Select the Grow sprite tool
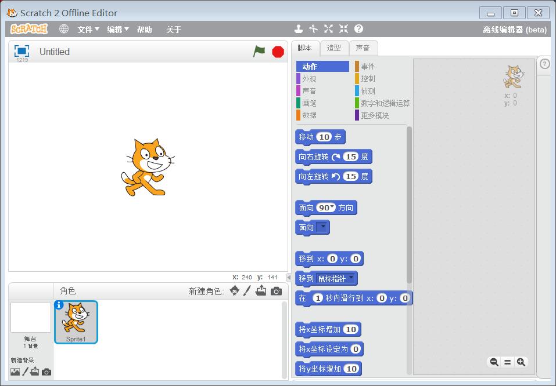This screenshot has width=556, height=386. click(329, 29)
